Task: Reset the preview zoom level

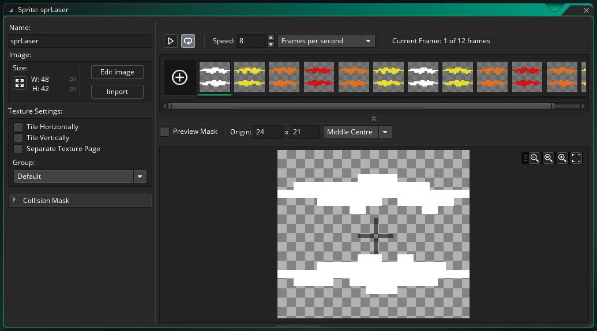Action: click(x=549, y=158)
